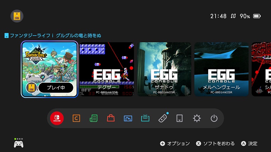
Task: Open the GameChat icon in the dock
Action: [76, 118]
